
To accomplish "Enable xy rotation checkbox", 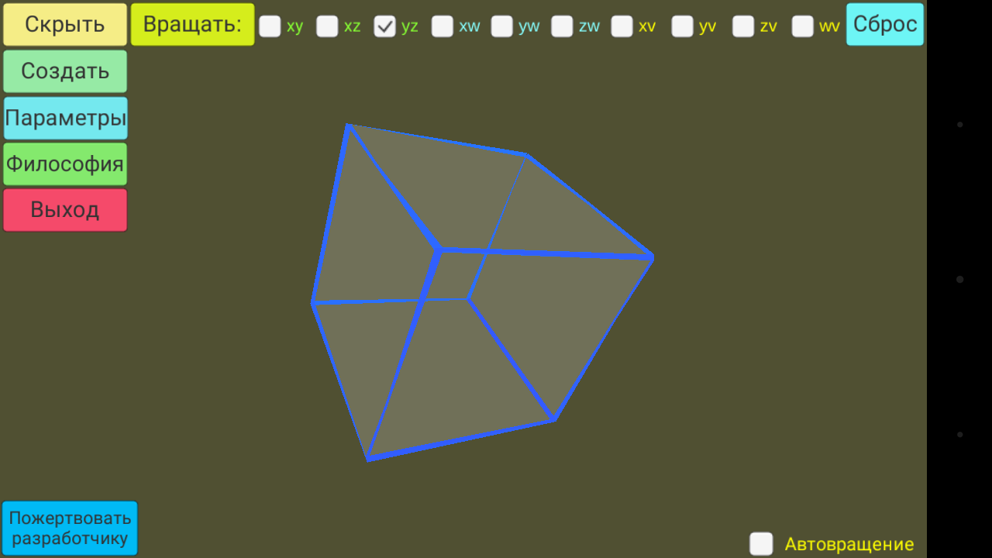I will (x=270, y=26).
